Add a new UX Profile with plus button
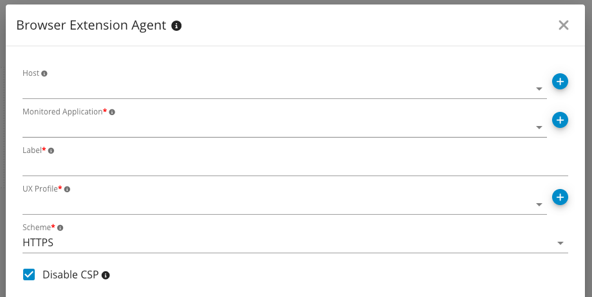Viewport: 592px width, 297px height. tap(560, 197)
